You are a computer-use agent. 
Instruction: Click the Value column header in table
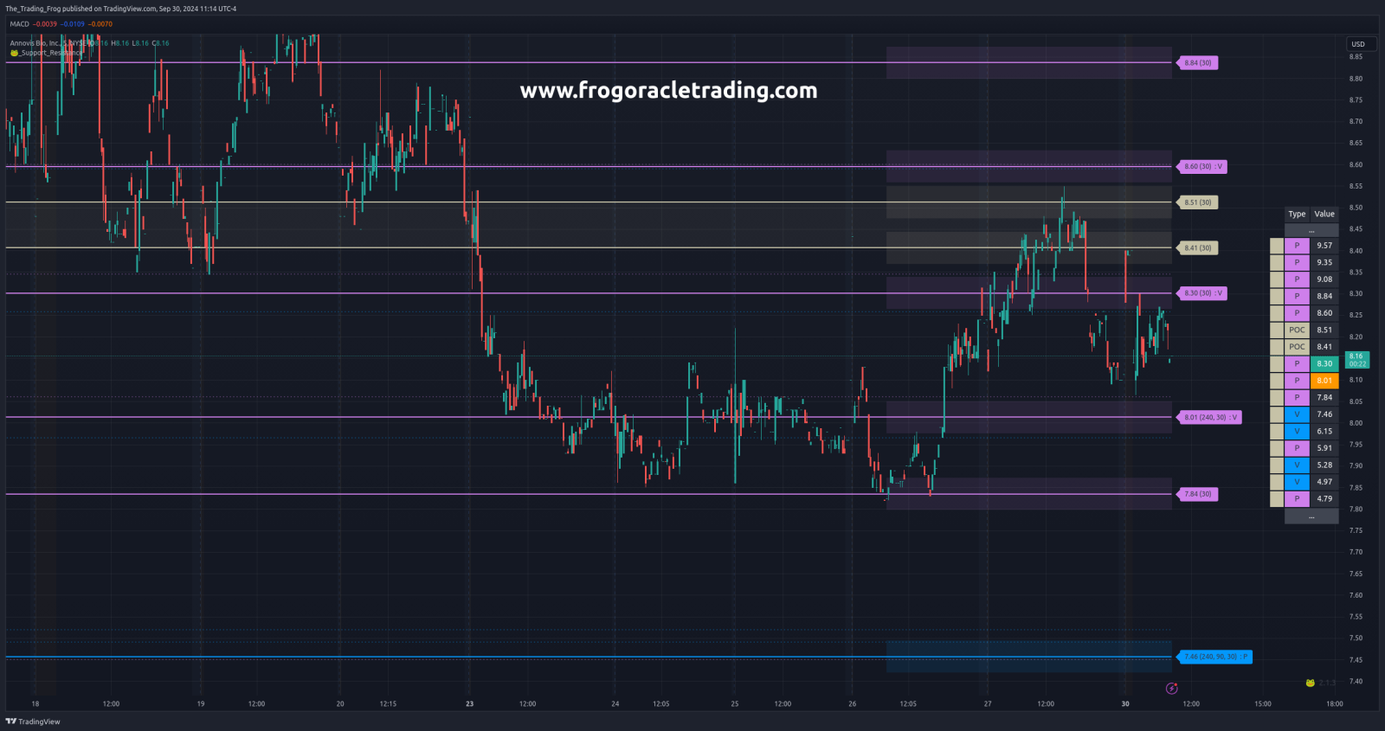[x=1324, y=214]
